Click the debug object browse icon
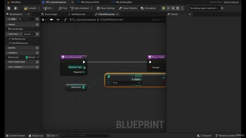The width and height of the screenshot is (246, 138). [222, 8]
